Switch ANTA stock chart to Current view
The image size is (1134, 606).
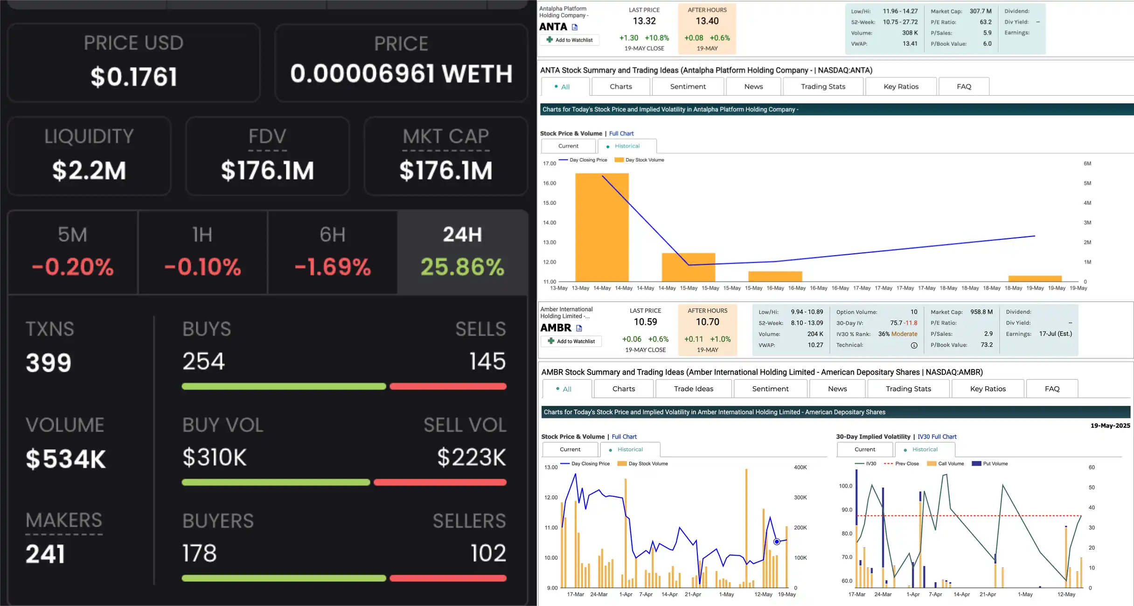[x=568, y=146]
